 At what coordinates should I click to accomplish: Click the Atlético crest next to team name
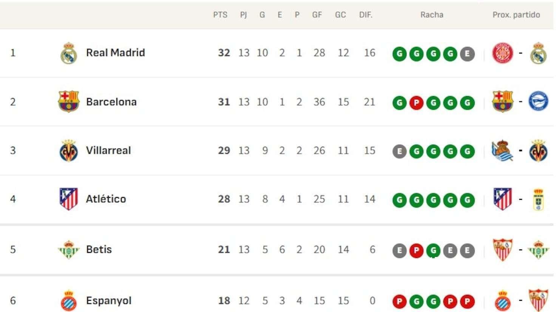click(x=69, y=199)
